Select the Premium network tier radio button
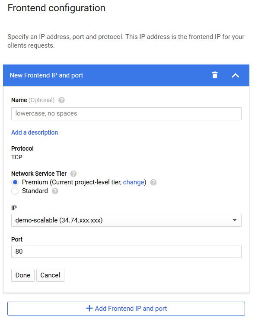The height and width of the screenshot is (322, 255). pyautogui.click(x=15, y=182)
